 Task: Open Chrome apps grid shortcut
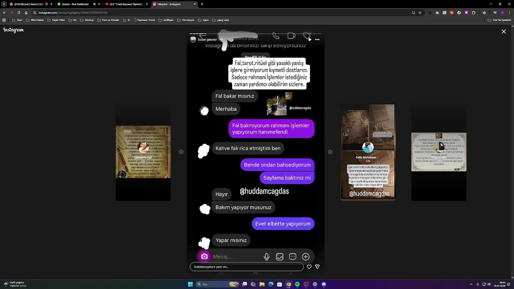tap(4, 20)
